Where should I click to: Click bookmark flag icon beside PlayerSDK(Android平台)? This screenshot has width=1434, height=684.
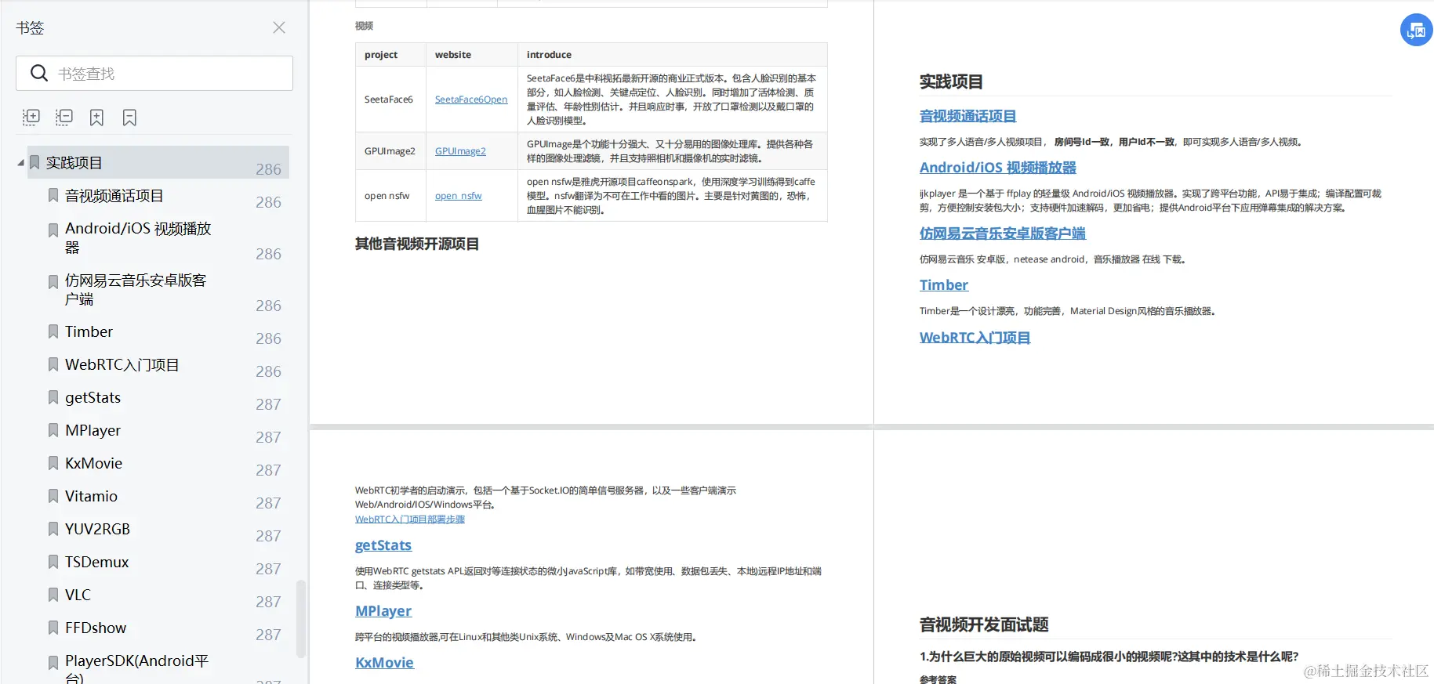click(53, 663)
